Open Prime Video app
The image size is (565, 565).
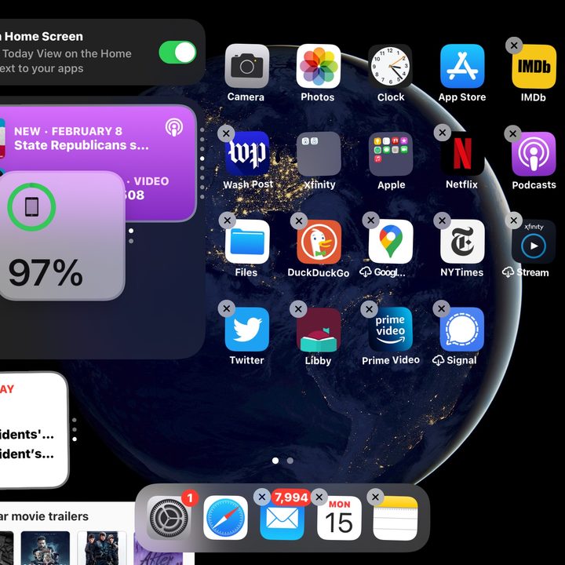pyautogui.click(x=391, y=330)
